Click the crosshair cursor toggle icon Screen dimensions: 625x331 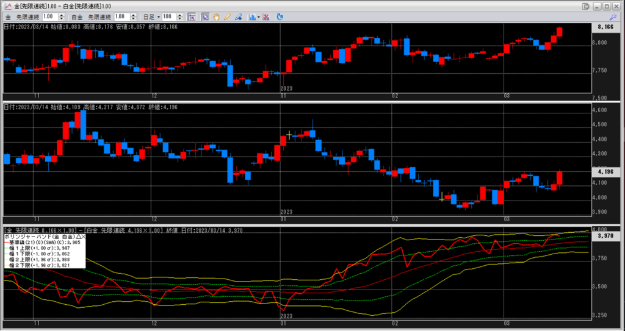pyautogui.click(x=191, y=17)
